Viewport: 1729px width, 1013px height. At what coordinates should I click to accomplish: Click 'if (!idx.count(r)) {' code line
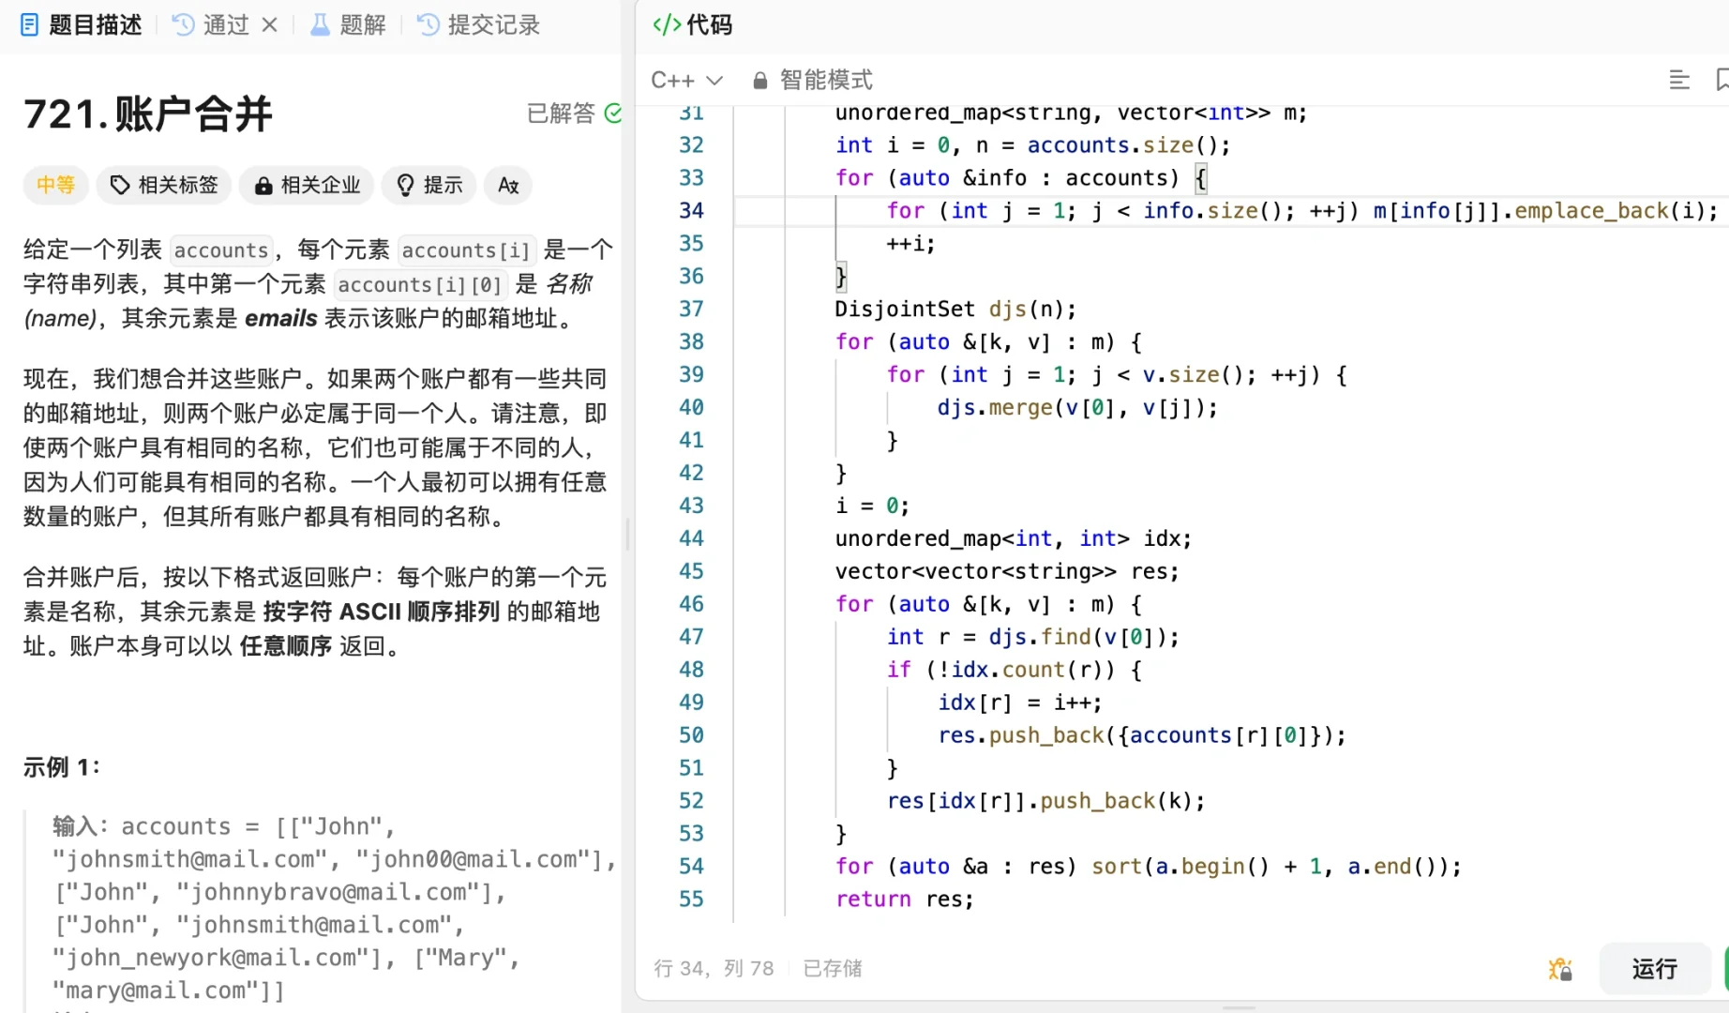coord(1014,670)
